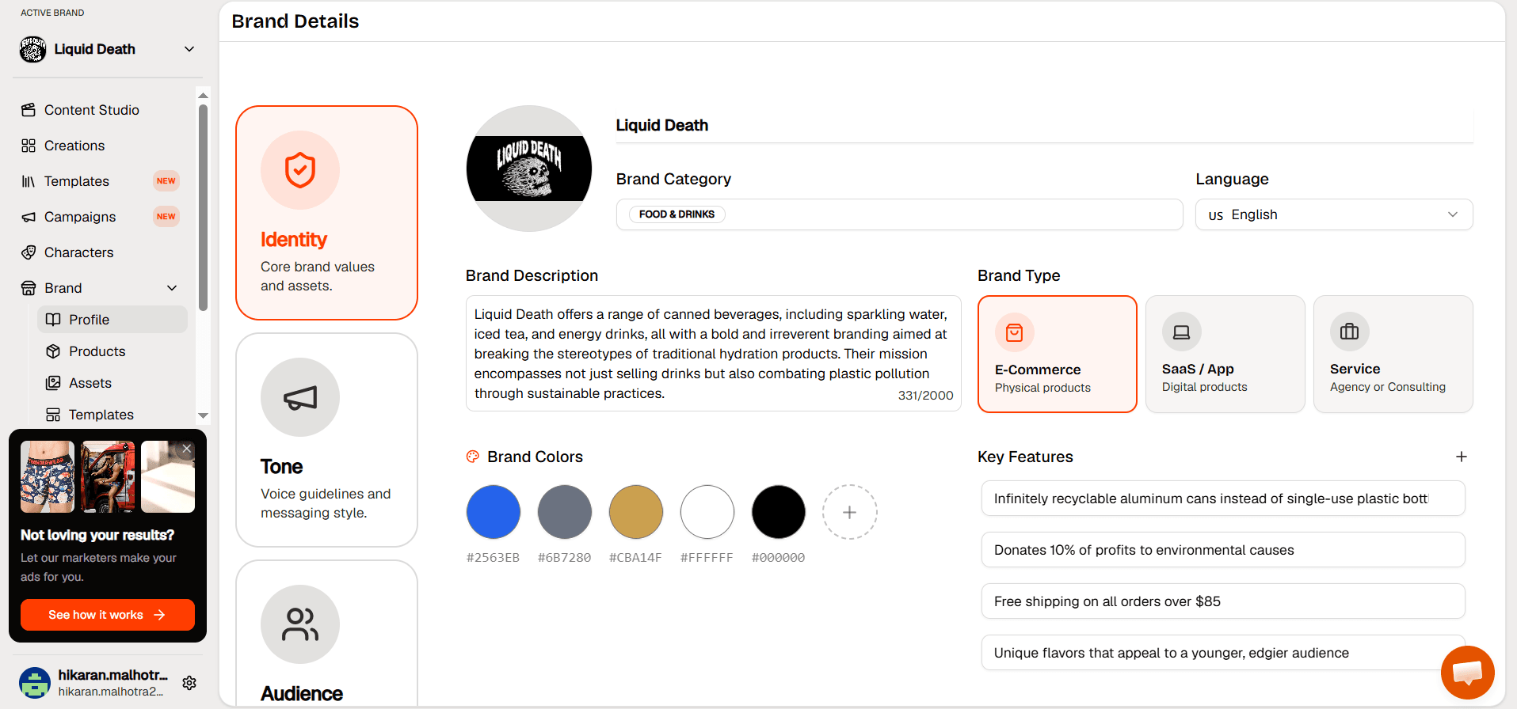Open the settings gear beside the username
This screenshot has width=1517, height=709.
click(189, 683)
